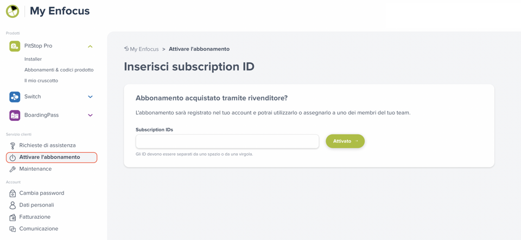Expand the BoardingPass section chevron
This screenshot has width=521, height=240.
tap(90, 115)
